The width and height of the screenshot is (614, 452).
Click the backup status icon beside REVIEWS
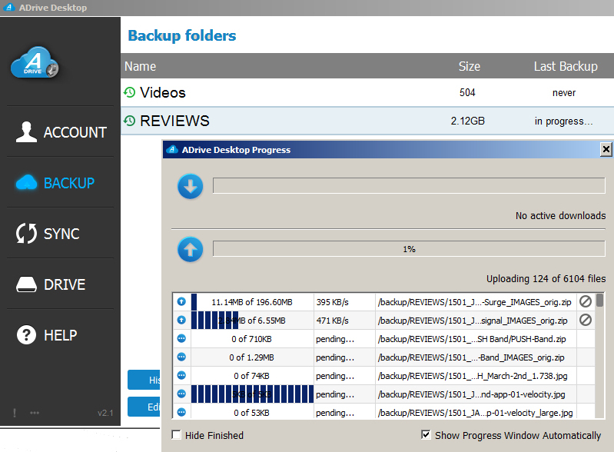tap(130, 121)
